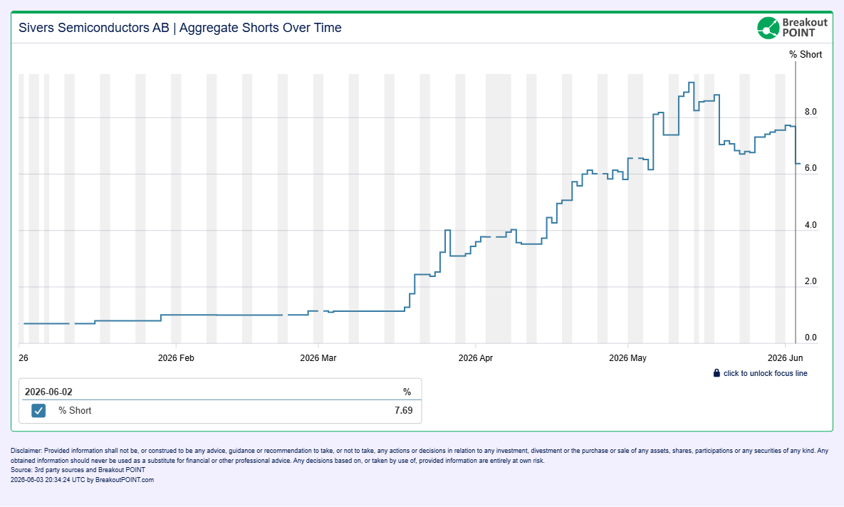Viewport: 844px width, 507px height.
Task: Click the 8.0 y-axis value
Action: tap(811, 112)
